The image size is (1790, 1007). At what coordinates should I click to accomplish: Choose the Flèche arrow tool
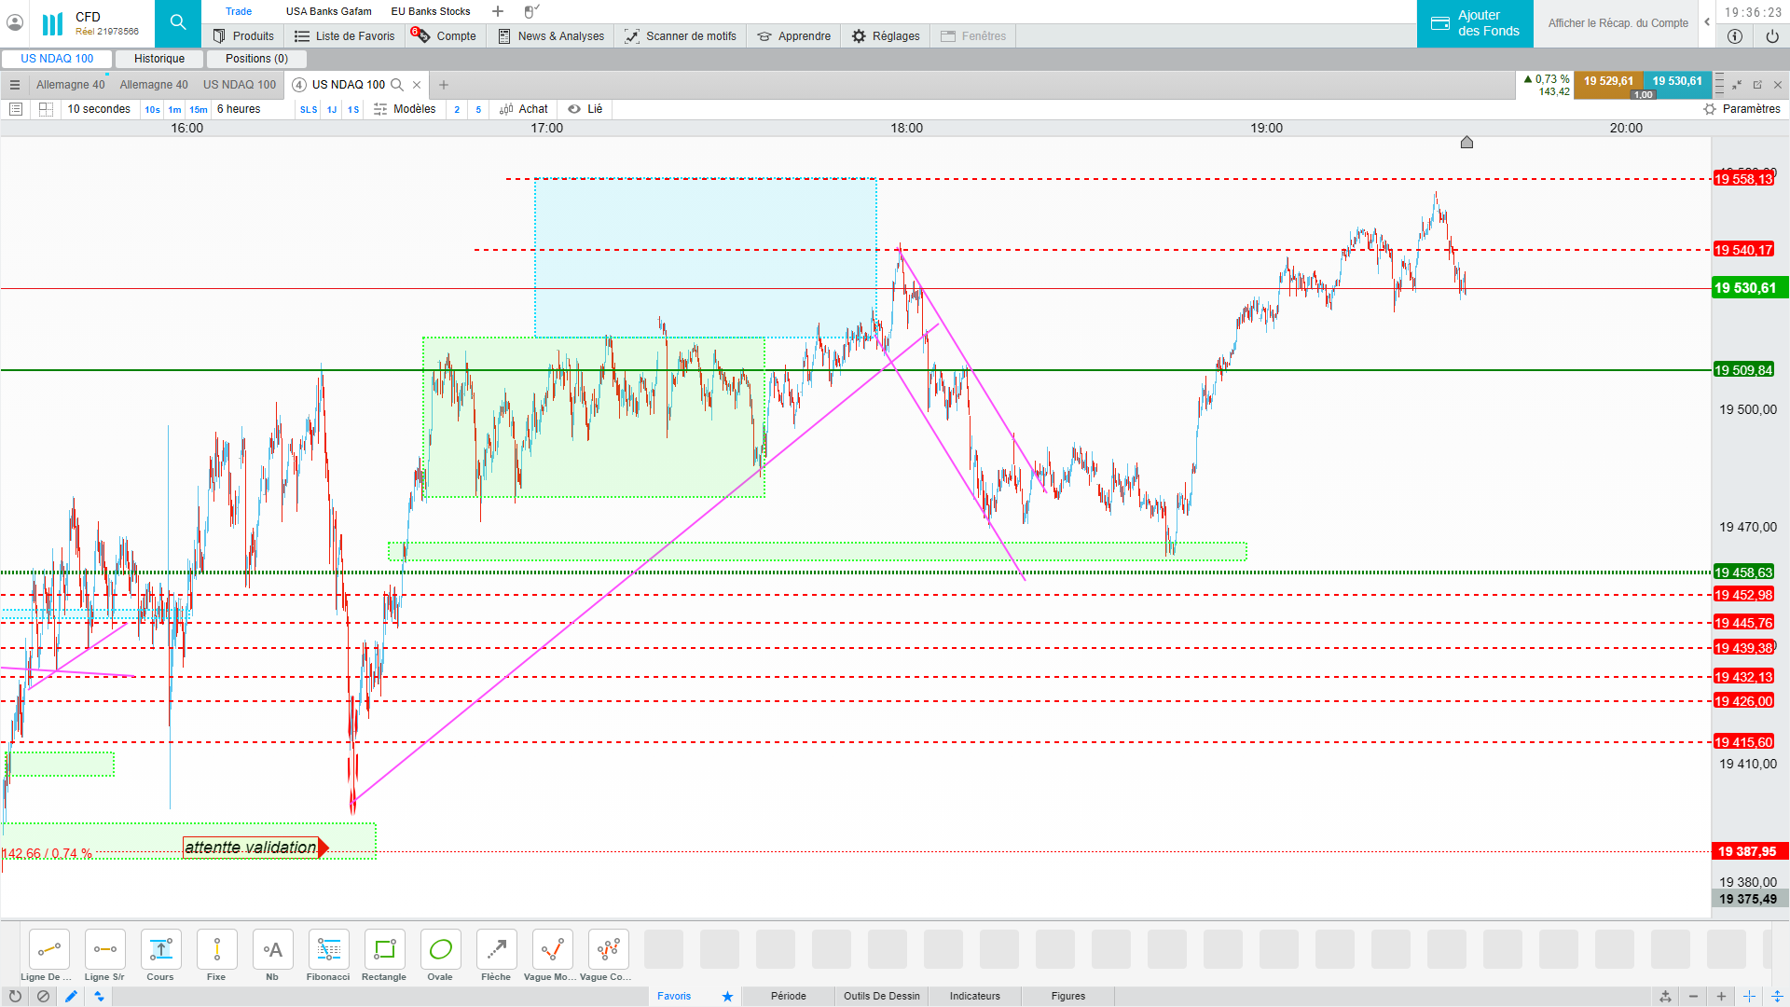click(x=496, y=950)
